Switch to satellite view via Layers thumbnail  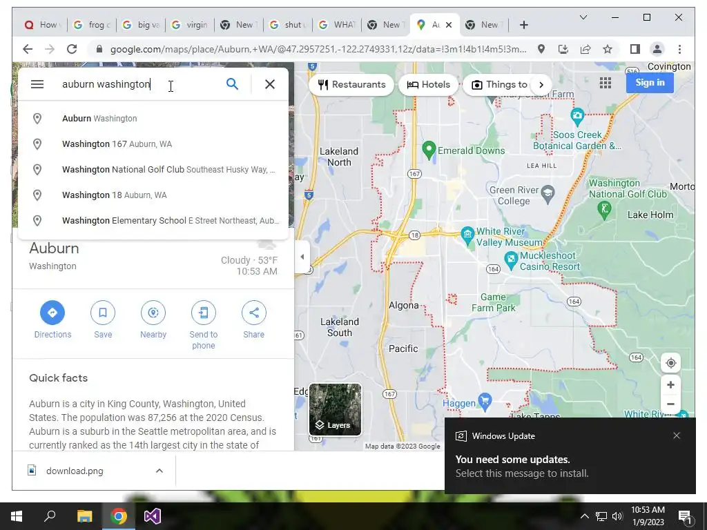(x=335, y=410)
